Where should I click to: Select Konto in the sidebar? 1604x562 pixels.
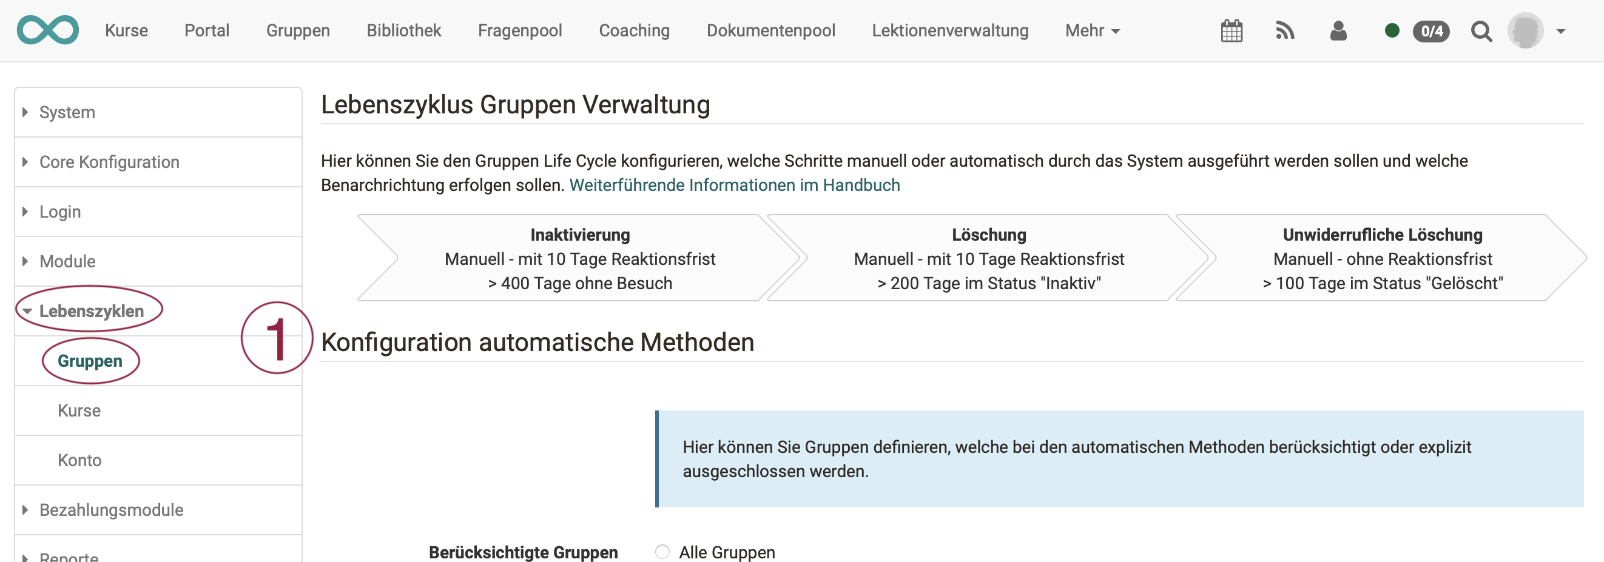tap(79, 460)
